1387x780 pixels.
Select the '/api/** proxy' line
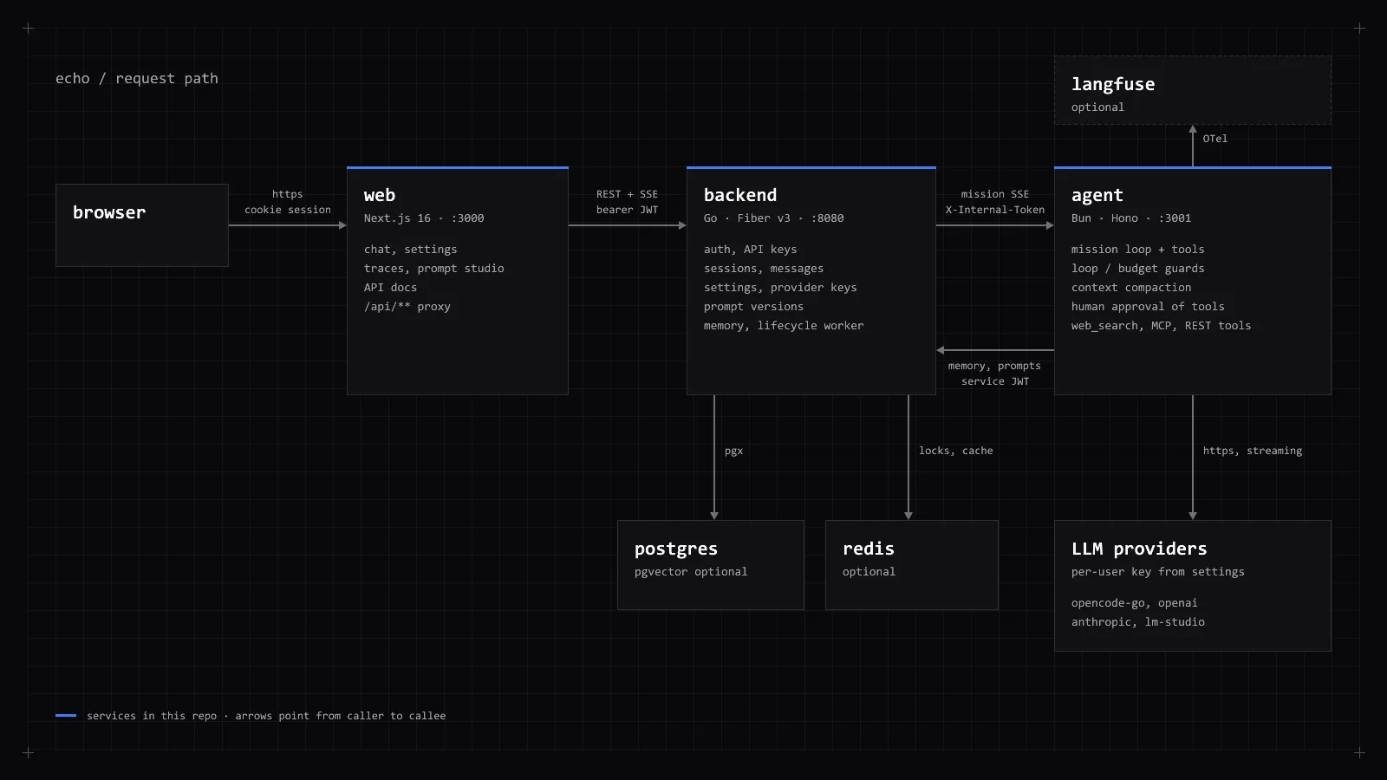(x=407, y=307)
